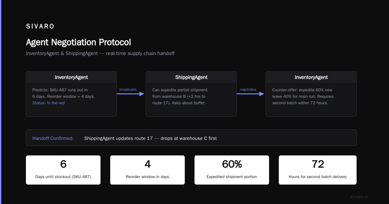Select the Agent Negotiation Protocol heading

pyautogui.click(x=78, y=42)
